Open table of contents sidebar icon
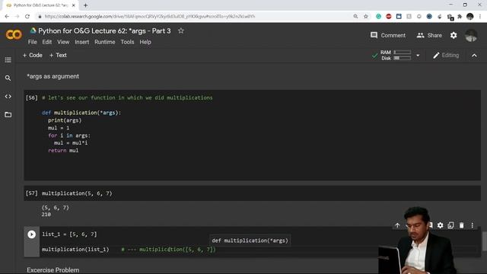 click(8, 59)
